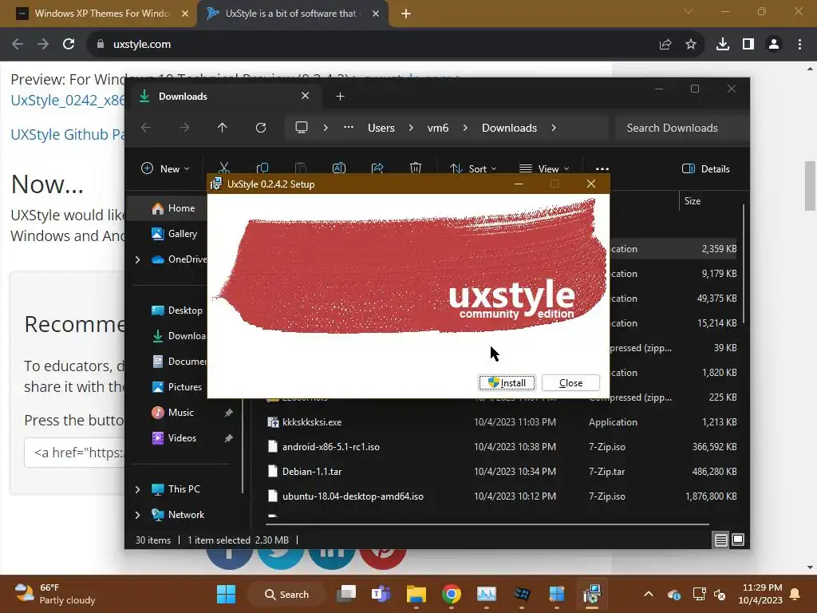Toggle Chrome side panel icon
The image size is (817, 613).
coord(748,45)
